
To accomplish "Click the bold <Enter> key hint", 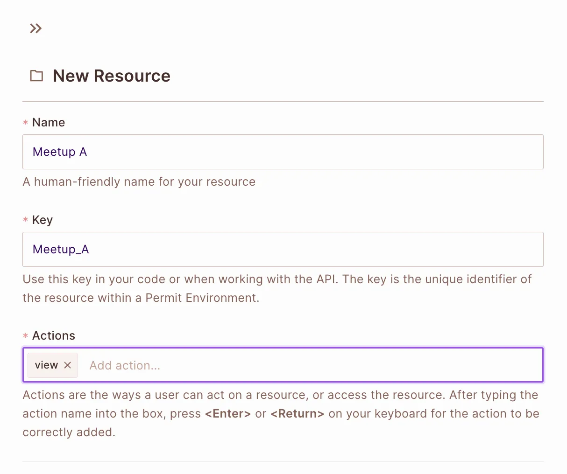I will [x=227, y=414].
